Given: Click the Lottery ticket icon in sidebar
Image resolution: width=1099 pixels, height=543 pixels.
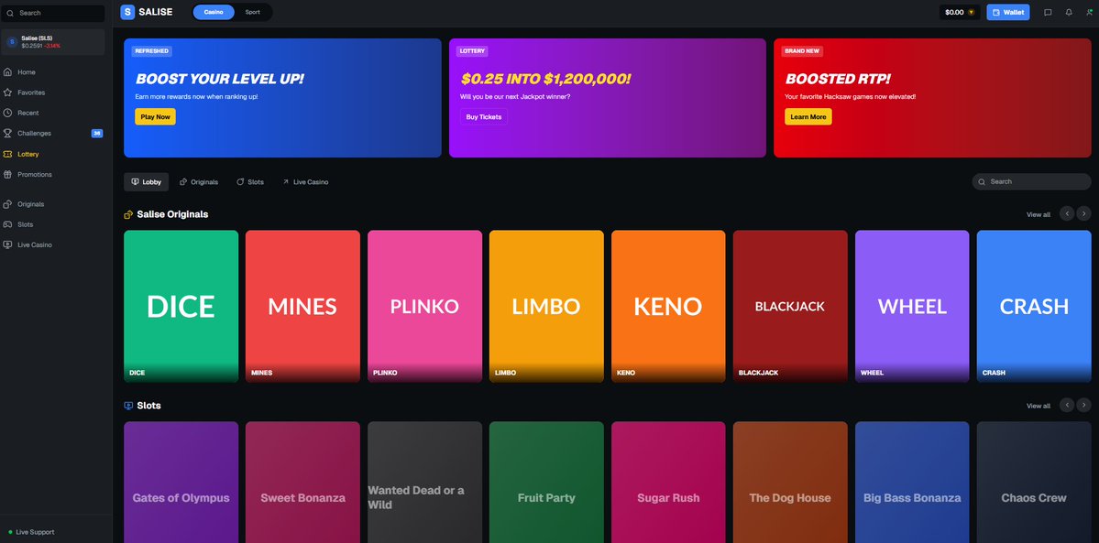Looking at the screenshot, I should point(7,154).
